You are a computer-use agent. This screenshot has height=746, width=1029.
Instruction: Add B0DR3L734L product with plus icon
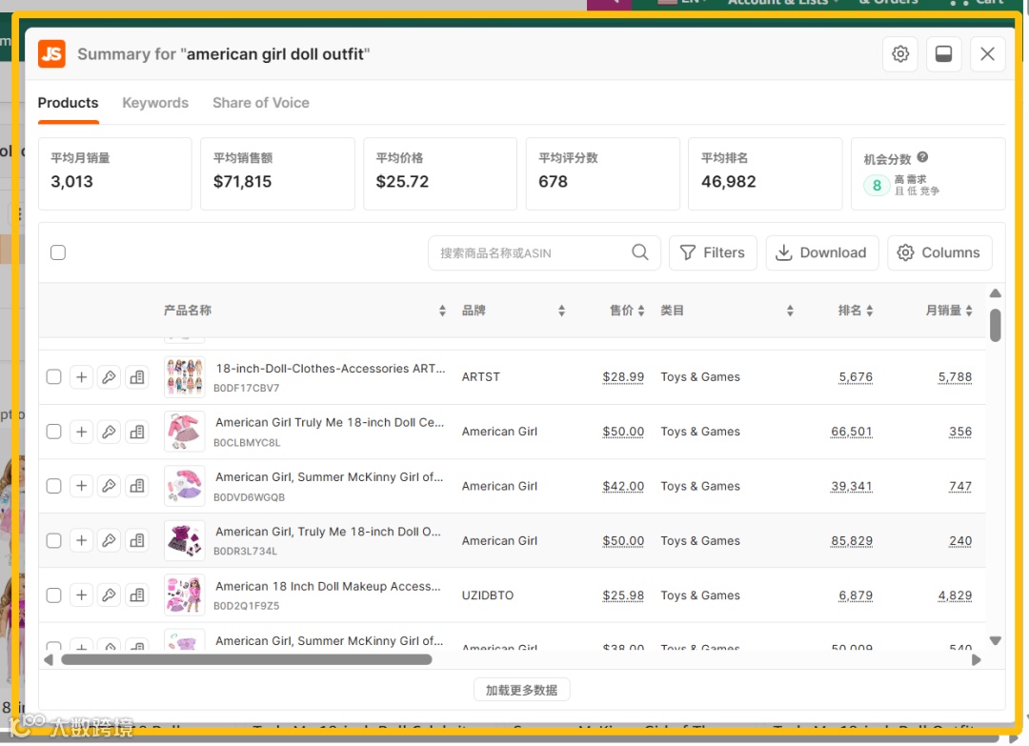pyautogui.click(x=81, y=540)
